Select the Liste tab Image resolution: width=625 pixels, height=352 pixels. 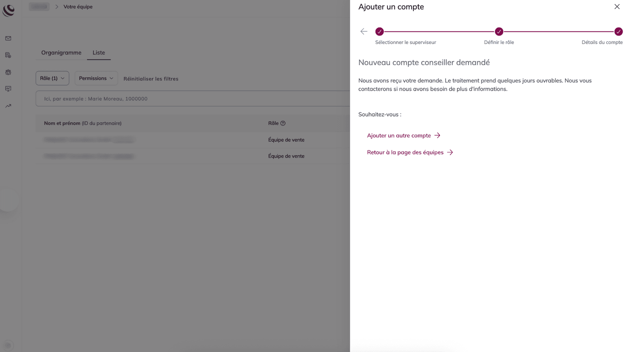click(98, 53)
